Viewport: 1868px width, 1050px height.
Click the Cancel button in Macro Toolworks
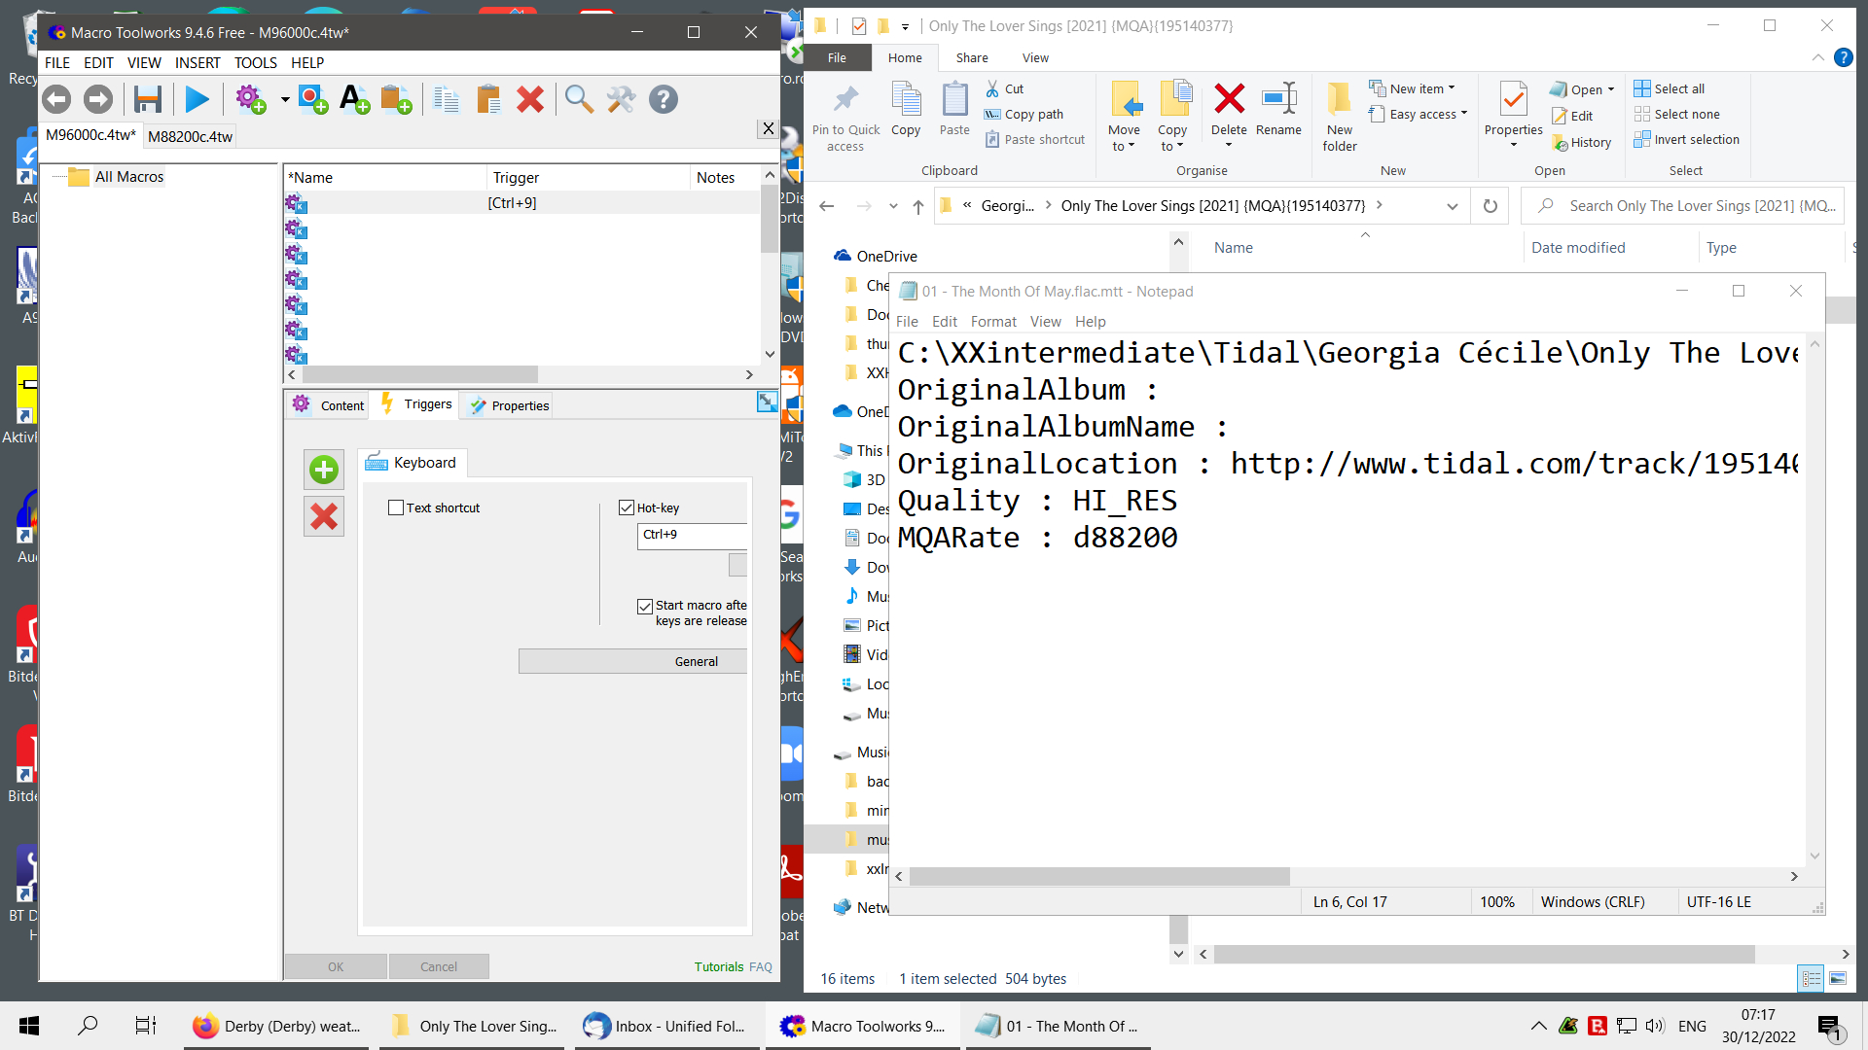pyautogui.click(x=439, y=966)
